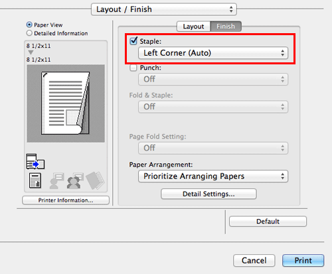Click the Print button

point(303,260)
